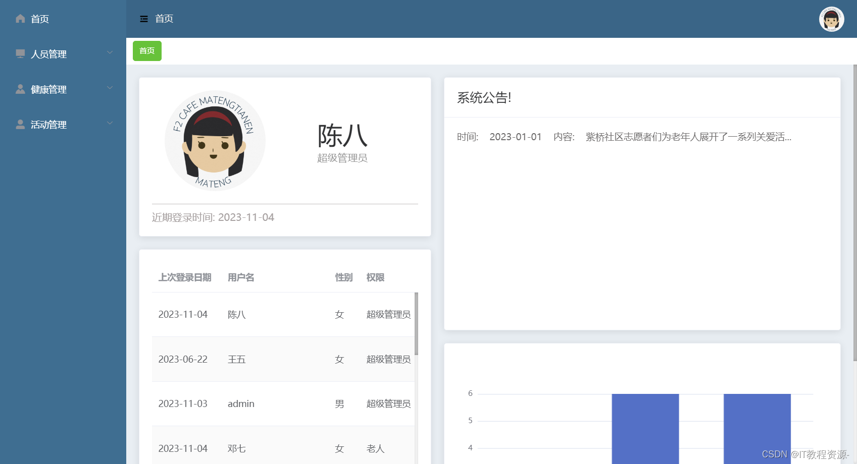Click the 近期登录时间: 2023-11-04 text
The image size is (857, 464).
[213, 217]
